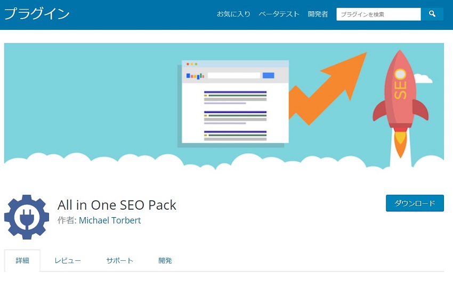
Task: Switch to the 開発 tab
Action: (x=165, y=261)
